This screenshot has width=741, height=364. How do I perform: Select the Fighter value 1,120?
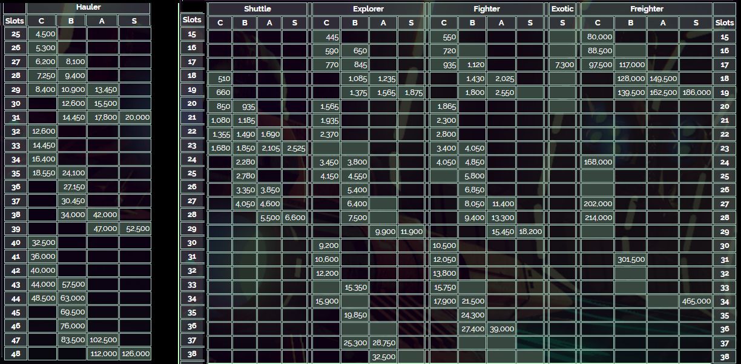[472, 65]
